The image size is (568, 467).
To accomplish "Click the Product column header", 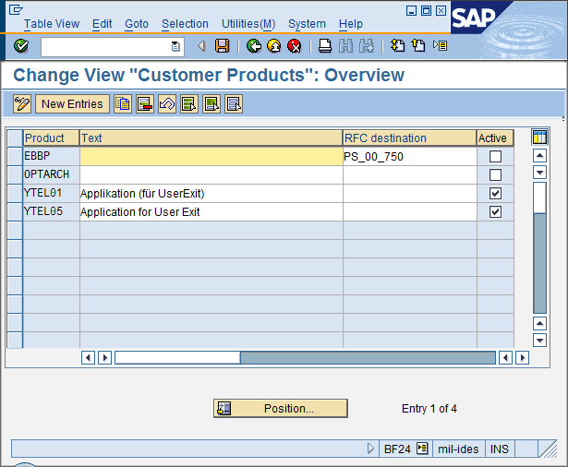I will tap(51, 138).
